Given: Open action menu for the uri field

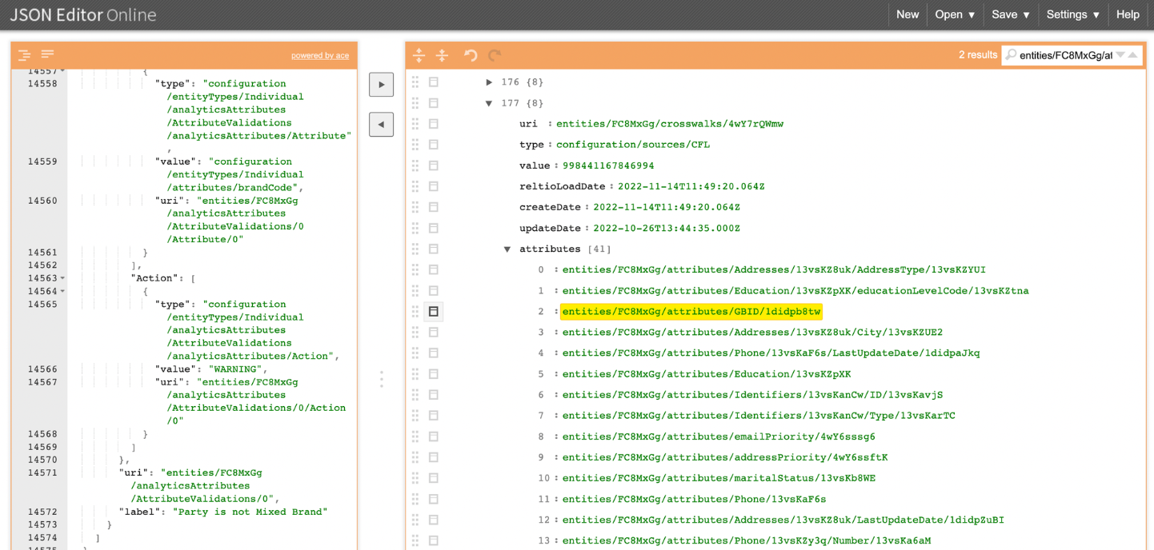Looking at the screenshot, I should [x=434, y=124].
